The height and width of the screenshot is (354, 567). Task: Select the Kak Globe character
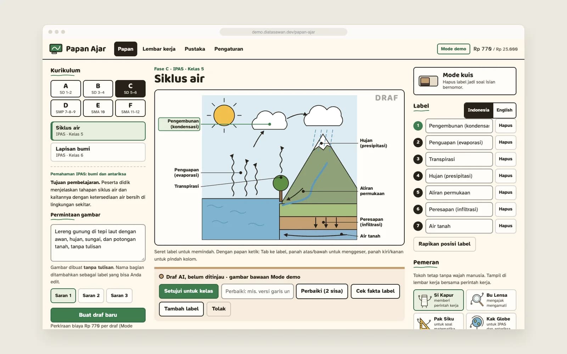coord(477,322)
